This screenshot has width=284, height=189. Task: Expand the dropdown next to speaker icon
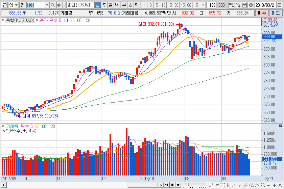tap(64, 5)
